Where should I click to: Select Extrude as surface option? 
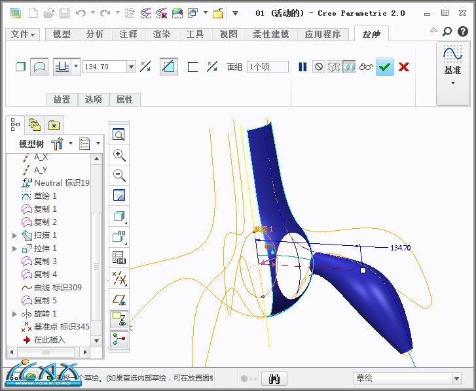tap(39, 67)
